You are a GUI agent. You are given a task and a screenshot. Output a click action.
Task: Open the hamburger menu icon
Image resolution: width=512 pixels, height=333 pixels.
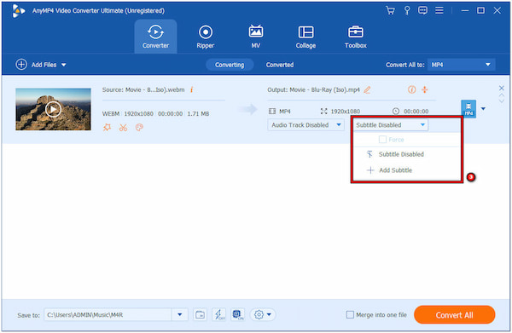[439, 10]
